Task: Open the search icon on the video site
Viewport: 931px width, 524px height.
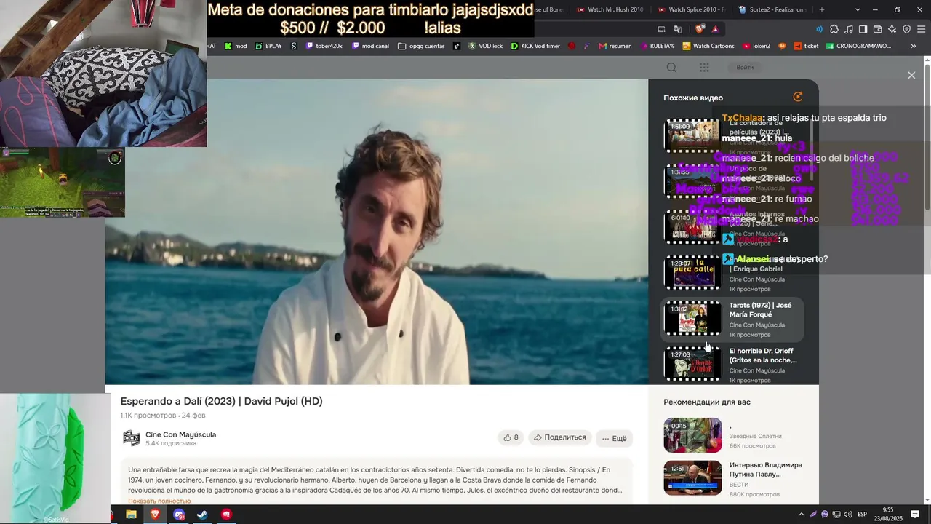Action: pyautogui.click(x=671, y=68)
